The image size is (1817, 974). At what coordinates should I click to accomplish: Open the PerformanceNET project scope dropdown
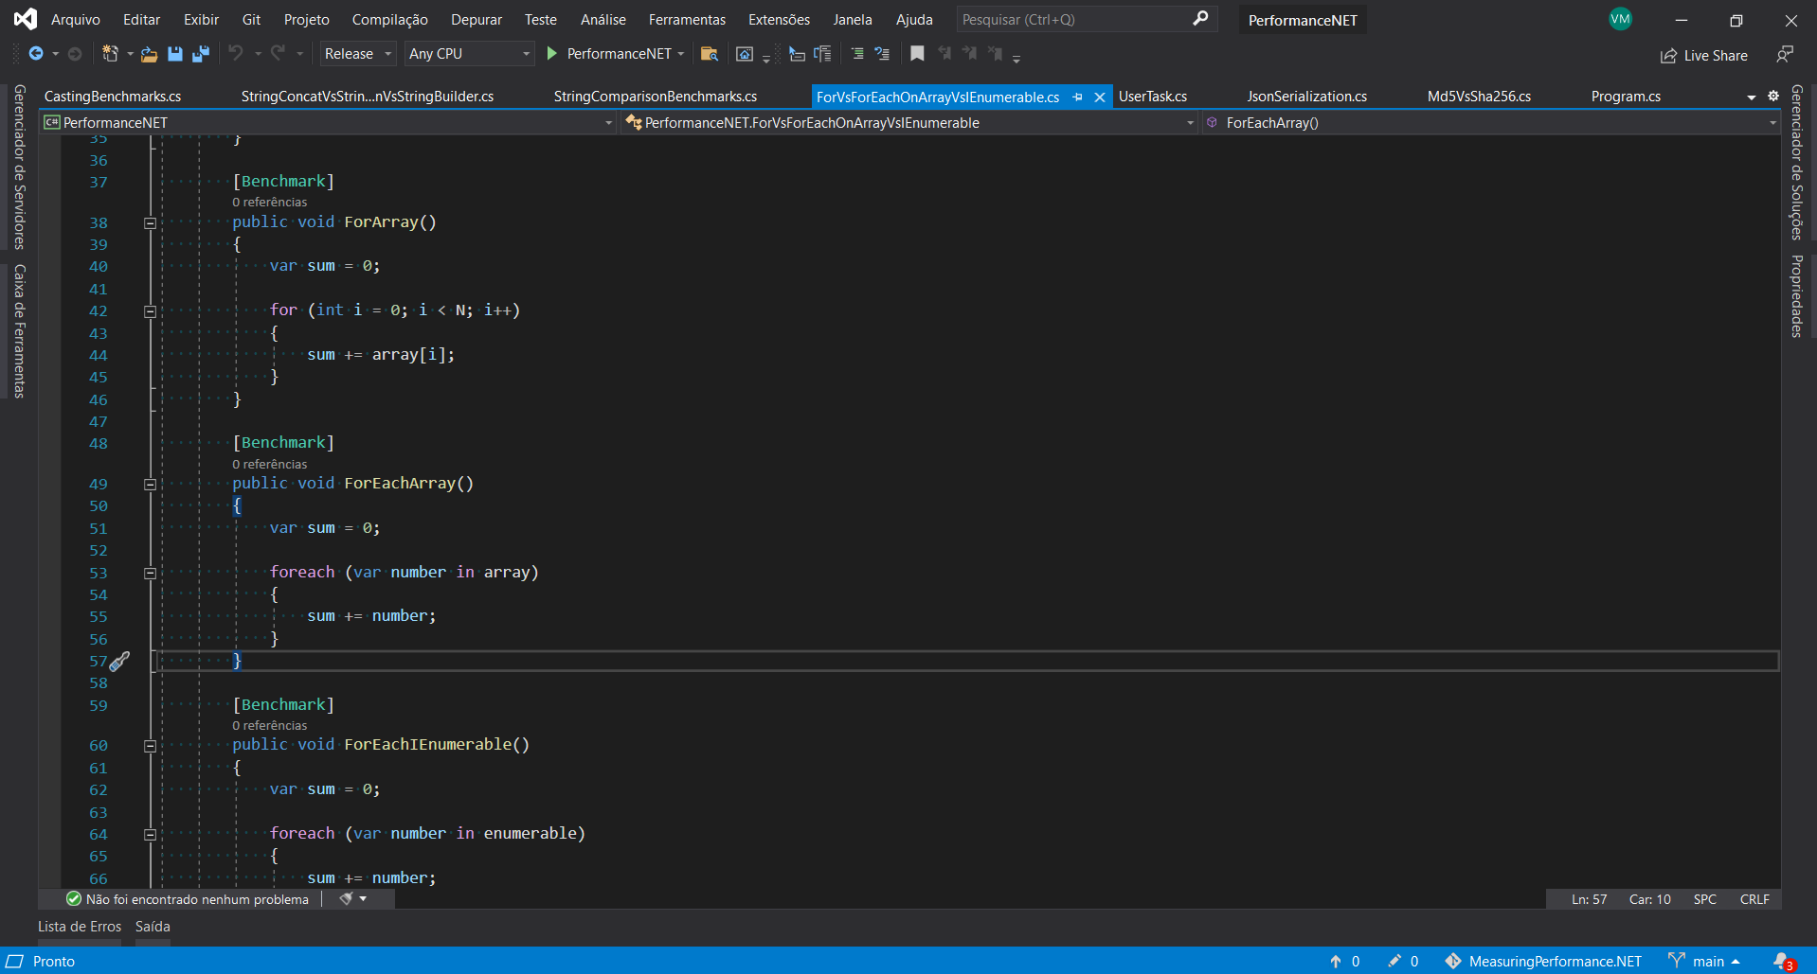[x=328, y=123]
